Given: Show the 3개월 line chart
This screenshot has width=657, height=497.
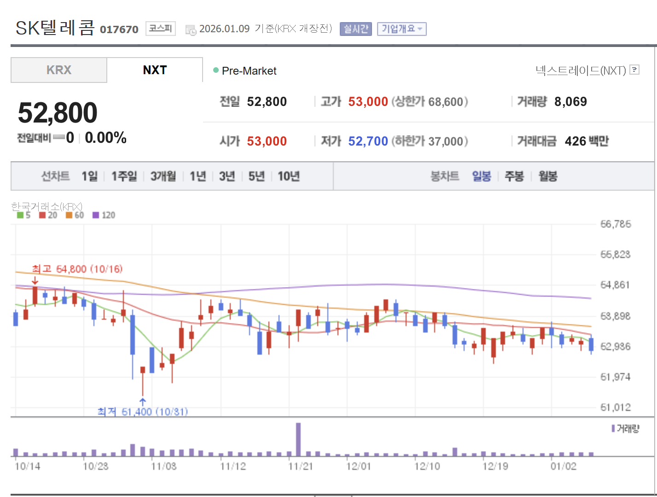Looking at the screenshot, I should 163,176.
